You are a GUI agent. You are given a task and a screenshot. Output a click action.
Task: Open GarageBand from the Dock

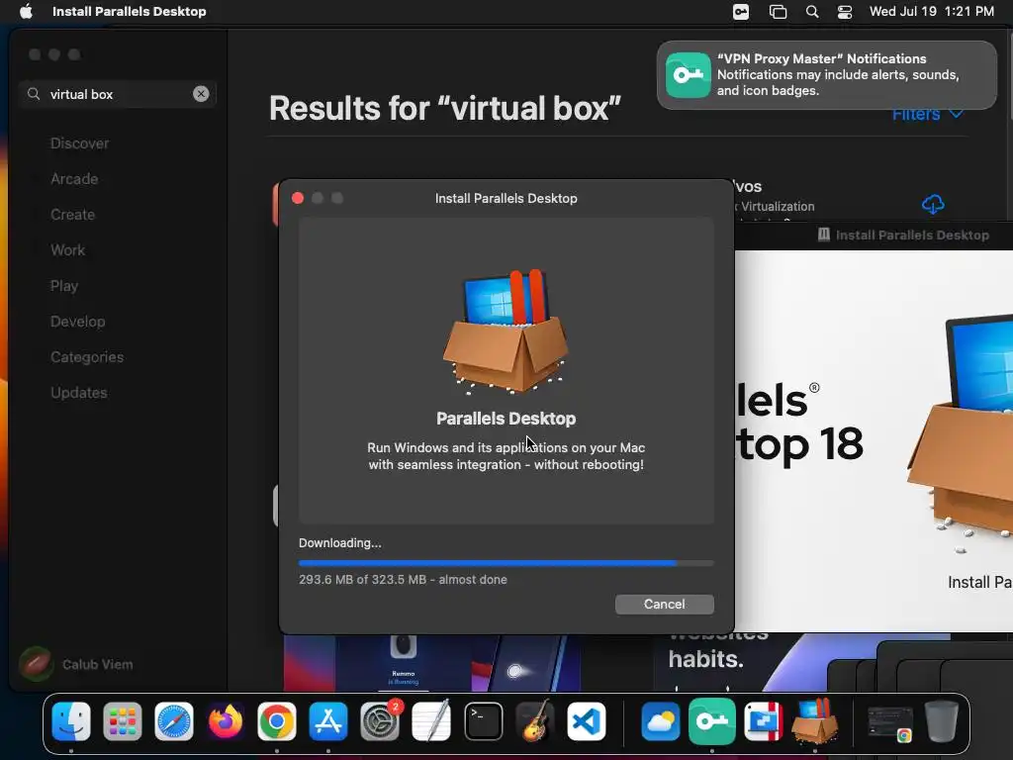coord(535,721)
